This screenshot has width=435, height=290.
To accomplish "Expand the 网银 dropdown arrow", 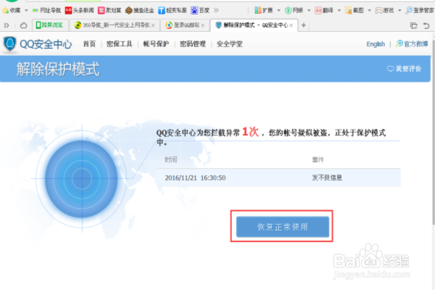I will 309,11.
